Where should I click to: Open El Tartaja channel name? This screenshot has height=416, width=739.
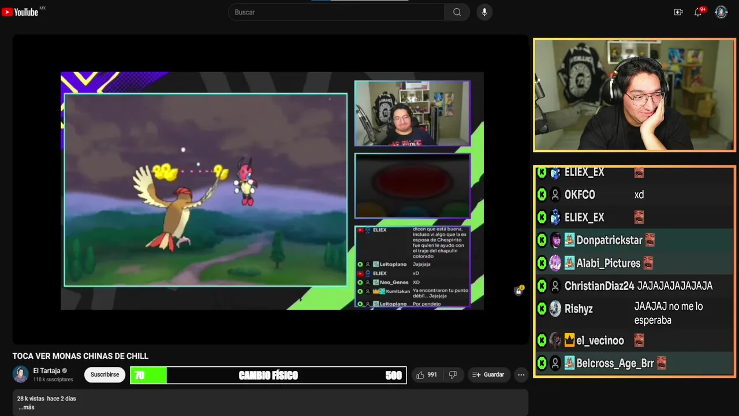click(47, 371)
